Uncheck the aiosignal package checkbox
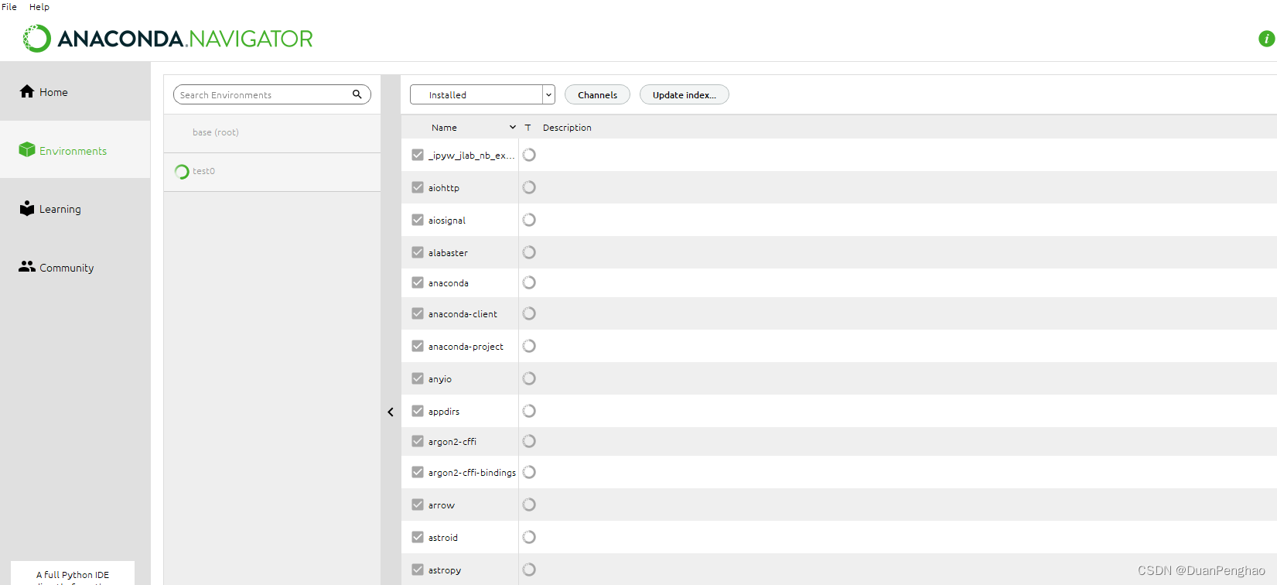 [x=418, y=220]
